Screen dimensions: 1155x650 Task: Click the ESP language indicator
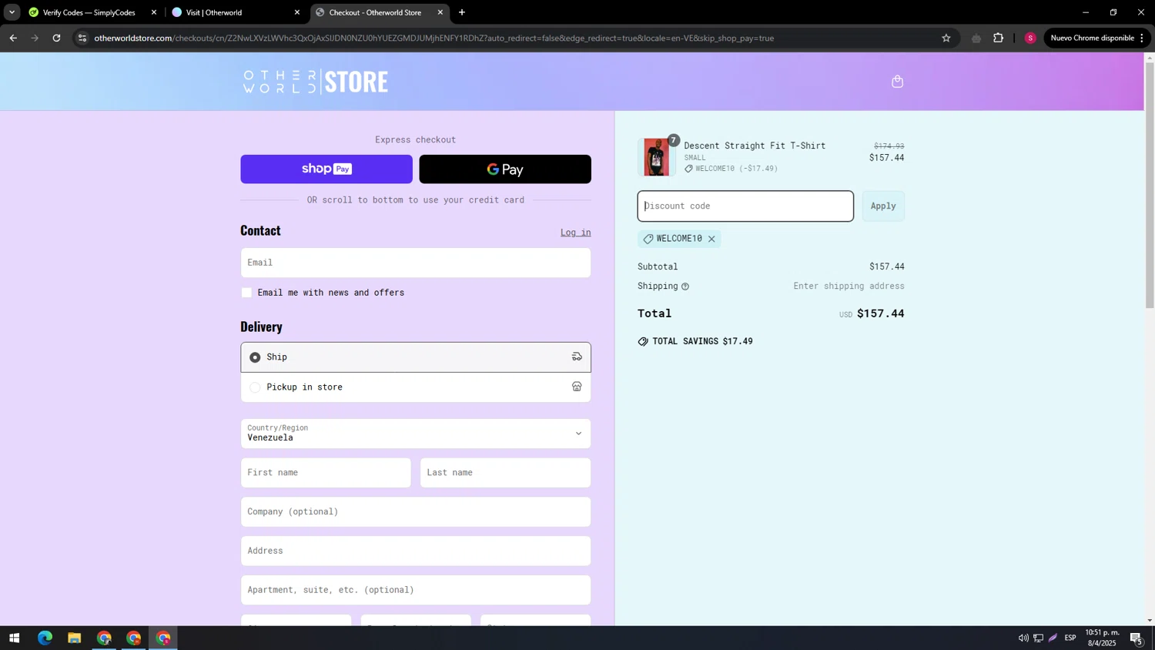[1070, 638]
